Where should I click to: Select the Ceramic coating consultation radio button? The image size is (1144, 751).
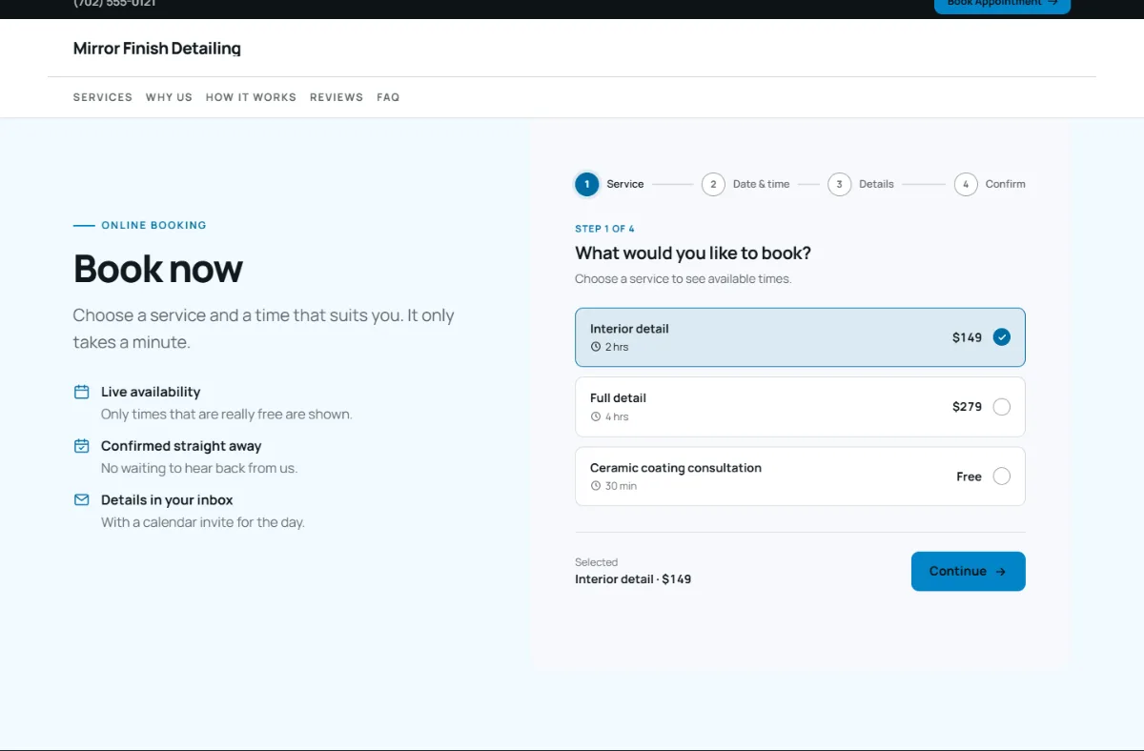tap(1001, 477)
